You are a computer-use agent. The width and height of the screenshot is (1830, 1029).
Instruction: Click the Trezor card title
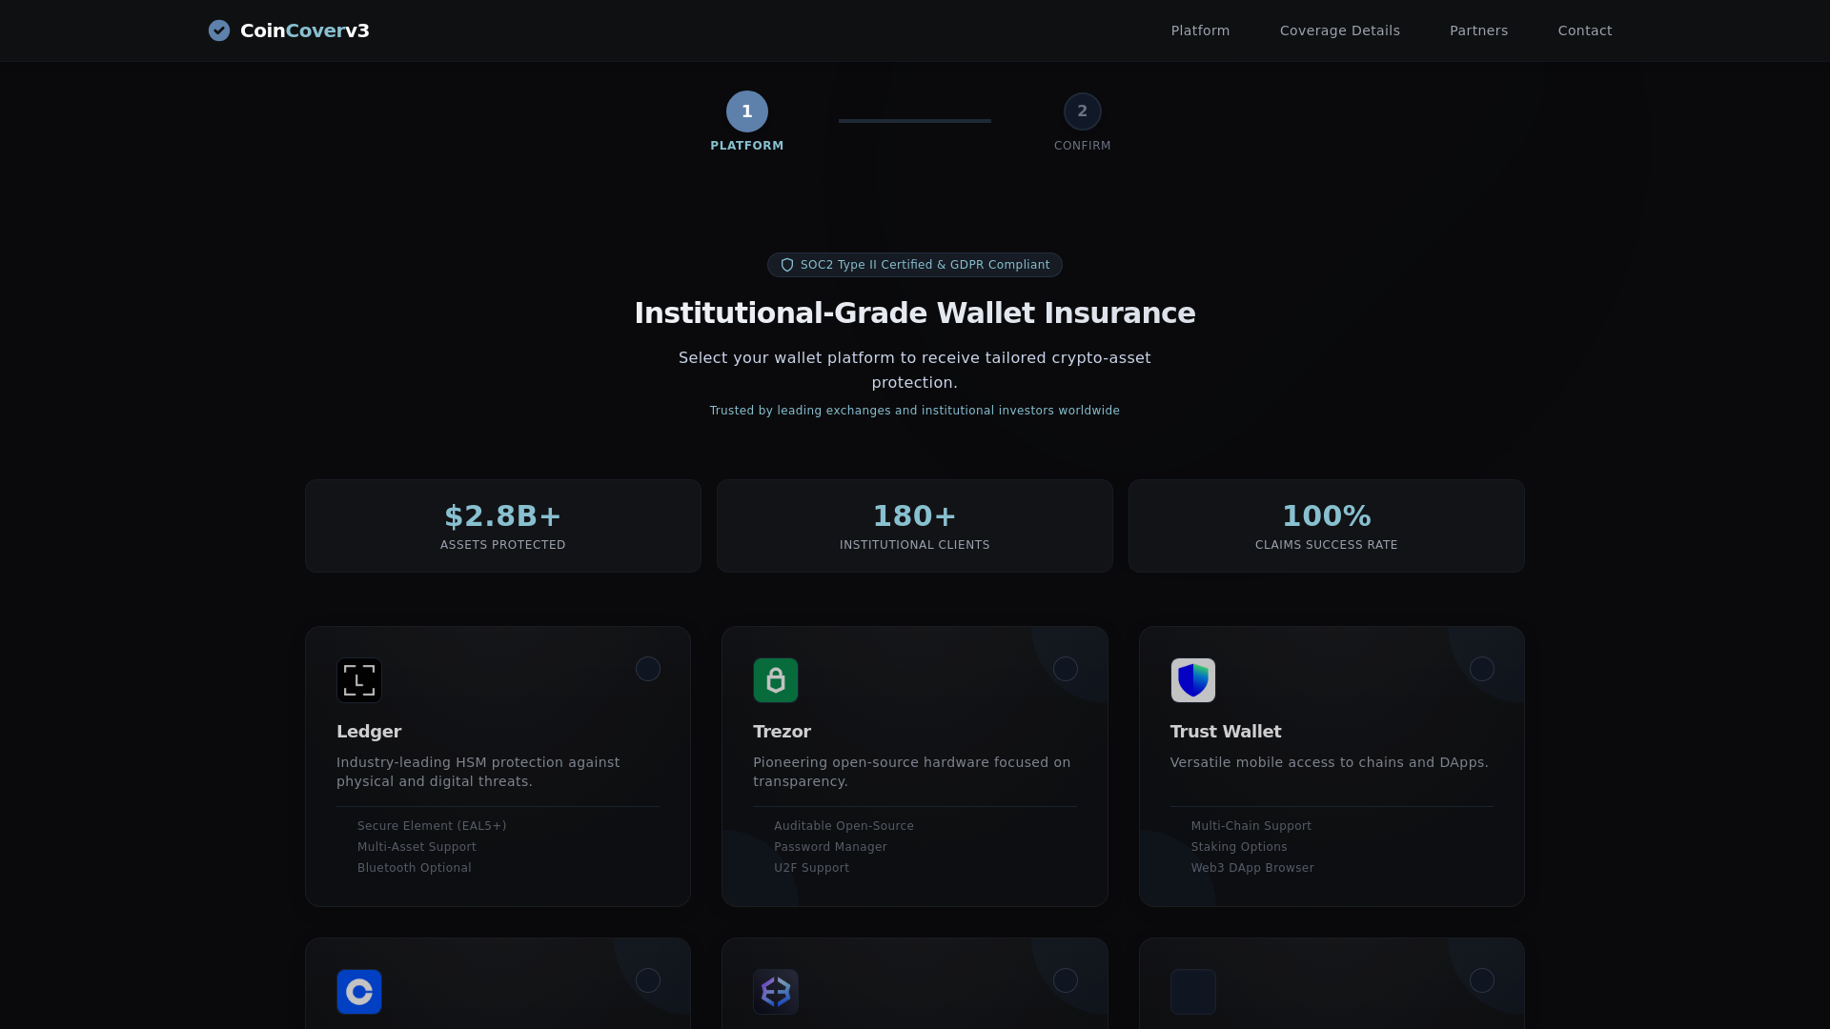coord(782,732)
